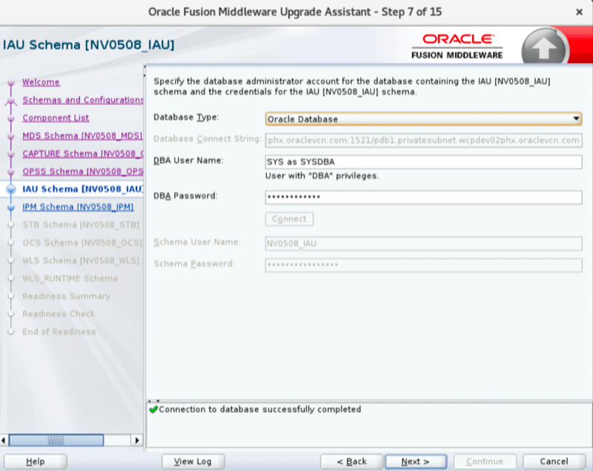Select WLS_RUNTIME Schema step
Viewport: 593px width, 471px height.
[70, 278]
